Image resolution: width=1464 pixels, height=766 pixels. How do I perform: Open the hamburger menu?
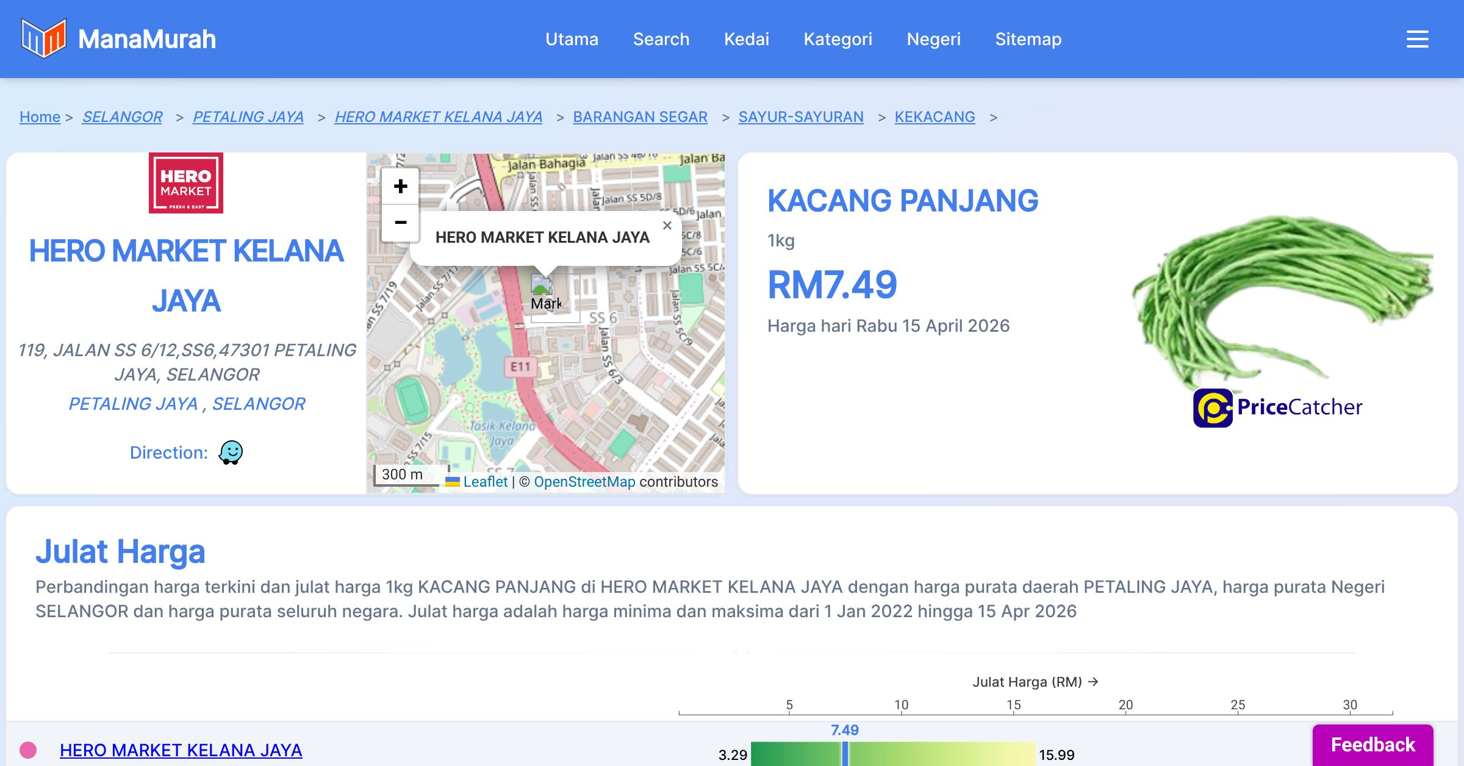coord(1417,39)
